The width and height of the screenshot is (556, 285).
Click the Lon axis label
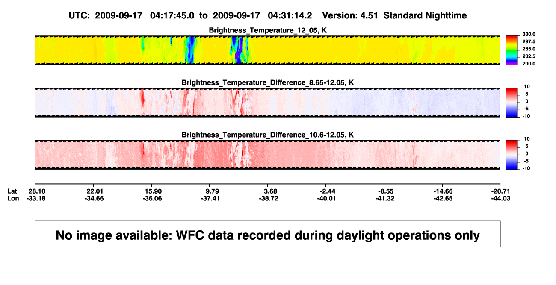coord(13,198)
